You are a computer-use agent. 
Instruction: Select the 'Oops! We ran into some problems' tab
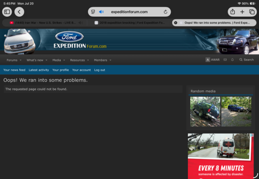214,23
